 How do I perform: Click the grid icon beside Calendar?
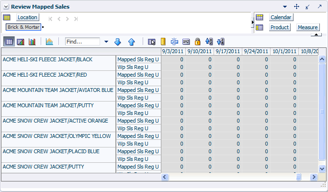pyautogui.click(x=260, y=17)
